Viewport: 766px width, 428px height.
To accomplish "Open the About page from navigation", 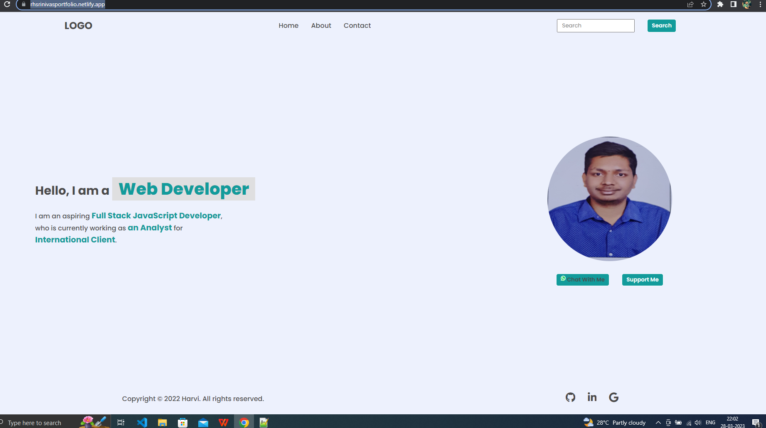I will click(321, 25).
